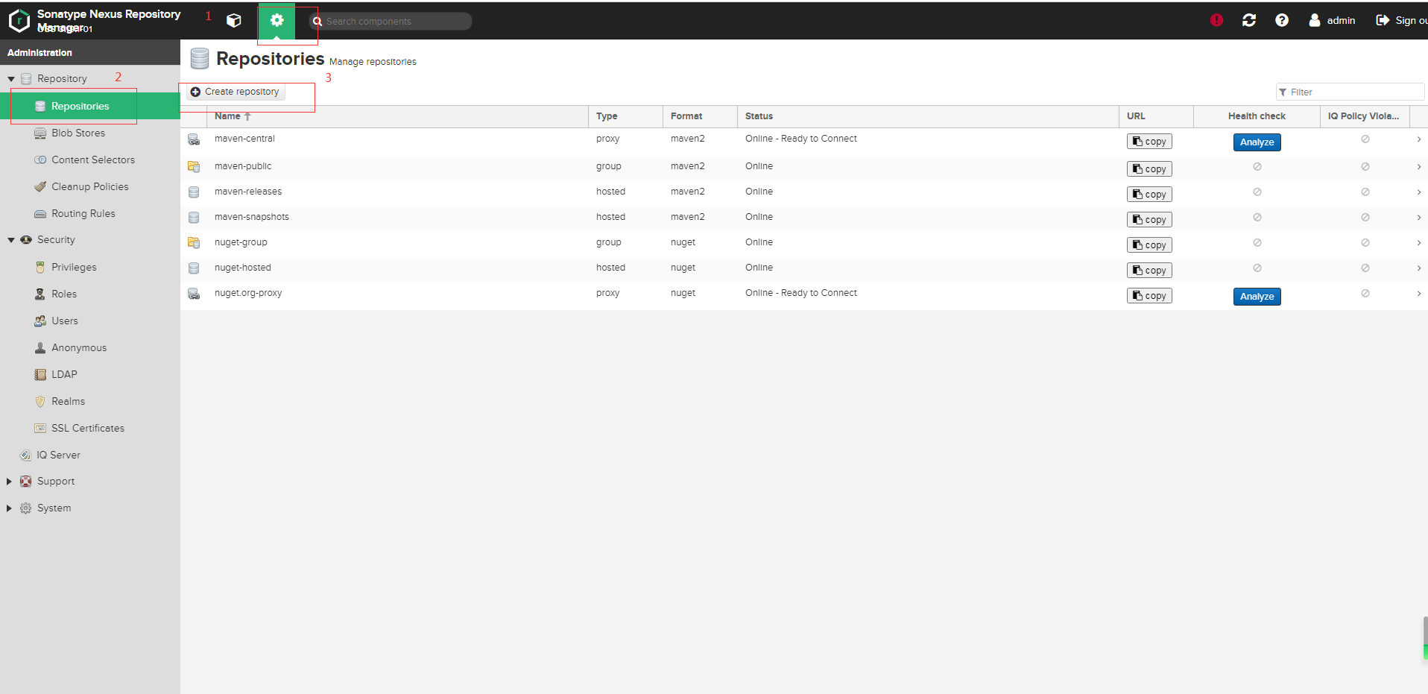Image resolution: width=1428 pixels, height=694 pixels.
Task: Open the Browse cube icon
Action: (234, 21)
